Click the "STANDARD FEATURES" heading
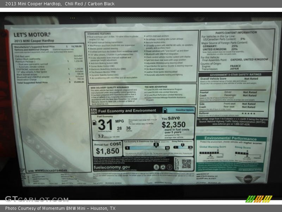This screenshot has width=282, height=212. coord(99,34)
